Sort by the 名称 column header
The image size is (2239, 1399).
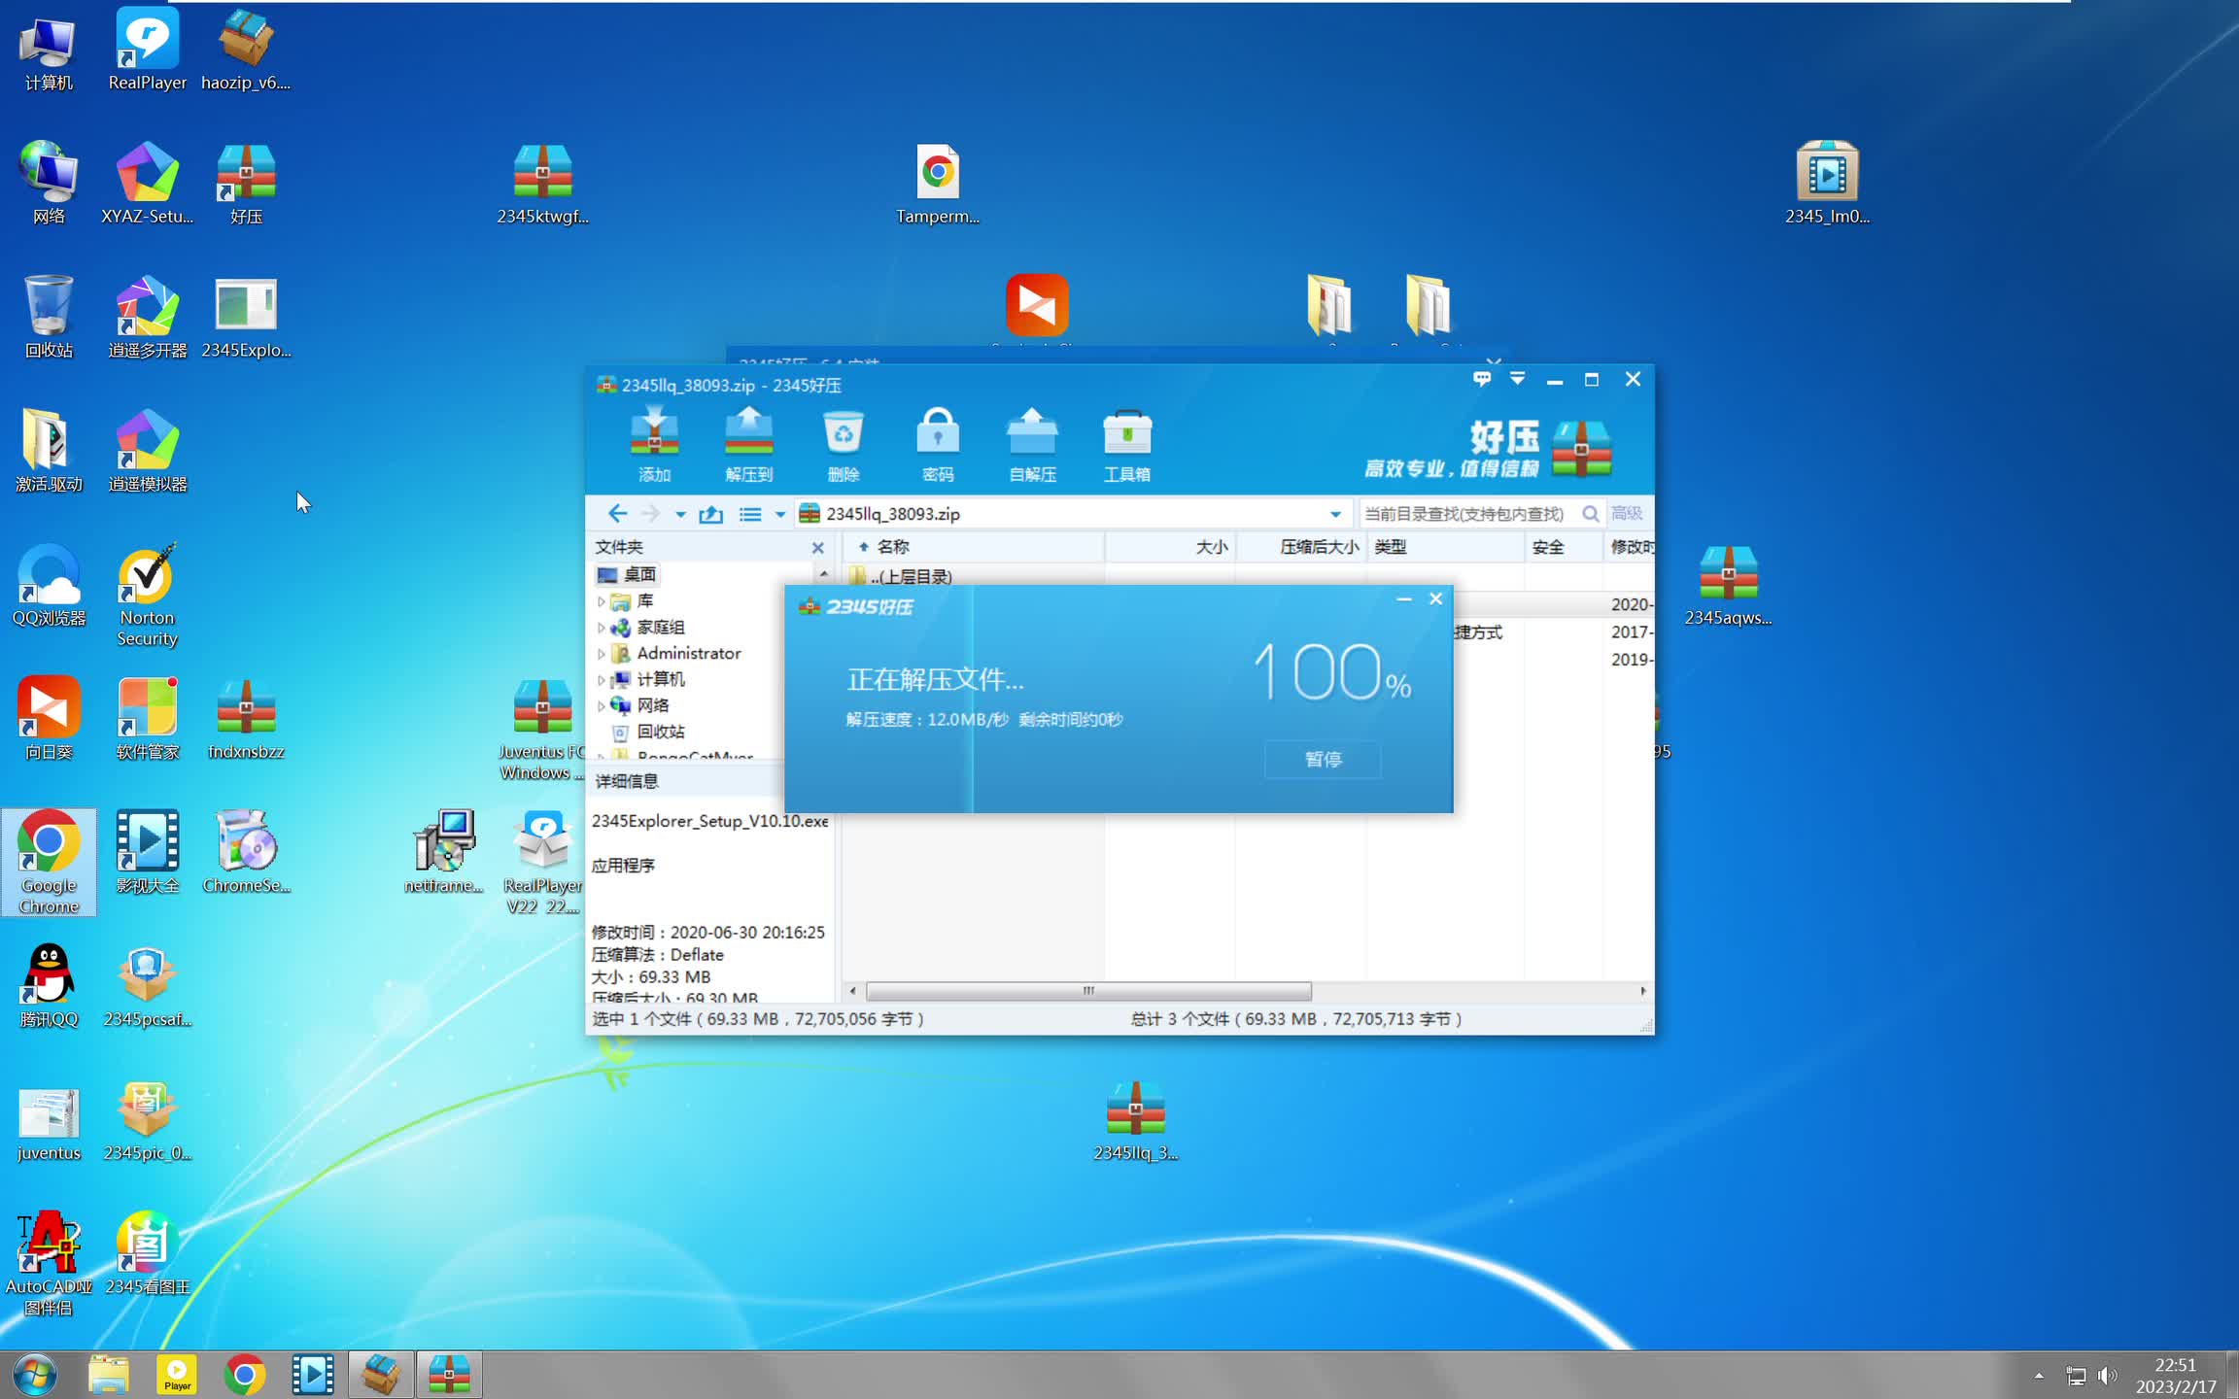893,547
